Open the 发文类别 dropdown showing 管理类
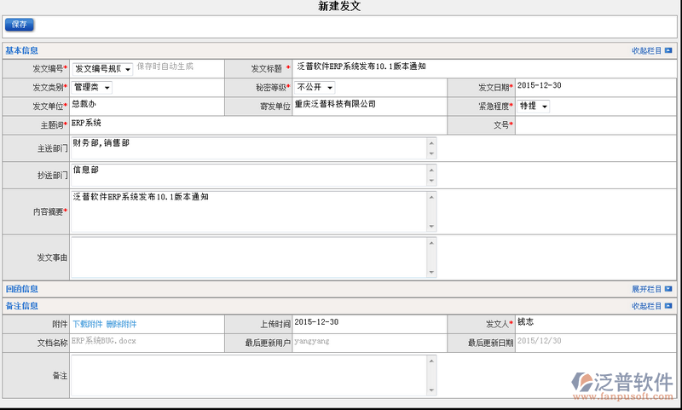 pyautogui.click(x=92, y=87)
